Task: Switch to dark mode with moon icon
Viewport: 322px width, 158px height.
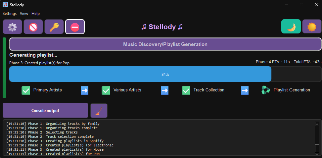Action: click(291, 26)
